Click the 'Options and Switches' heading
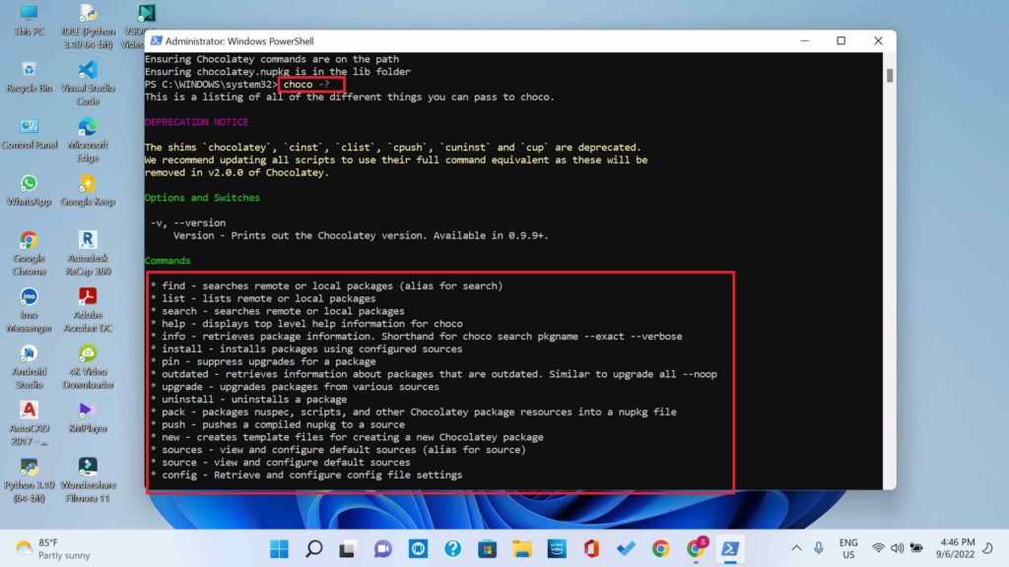This screenshot has width=1009, height=567. pyautogui.click(x=202, y=198)
